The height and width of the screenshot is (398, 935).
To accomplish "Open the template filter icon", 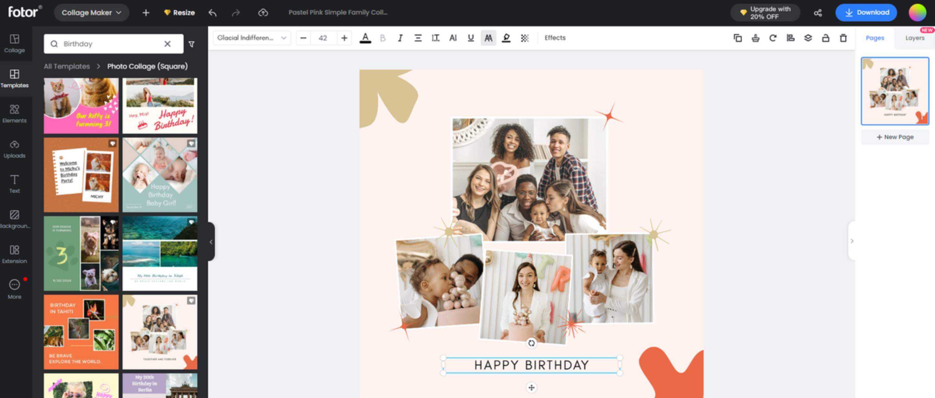I will 192,44.
